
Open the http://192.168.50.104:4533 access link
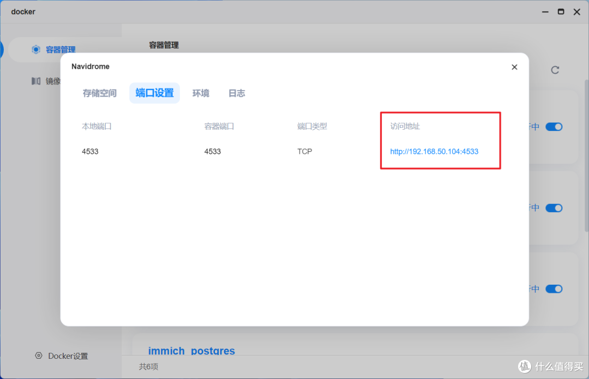(434, 152)
